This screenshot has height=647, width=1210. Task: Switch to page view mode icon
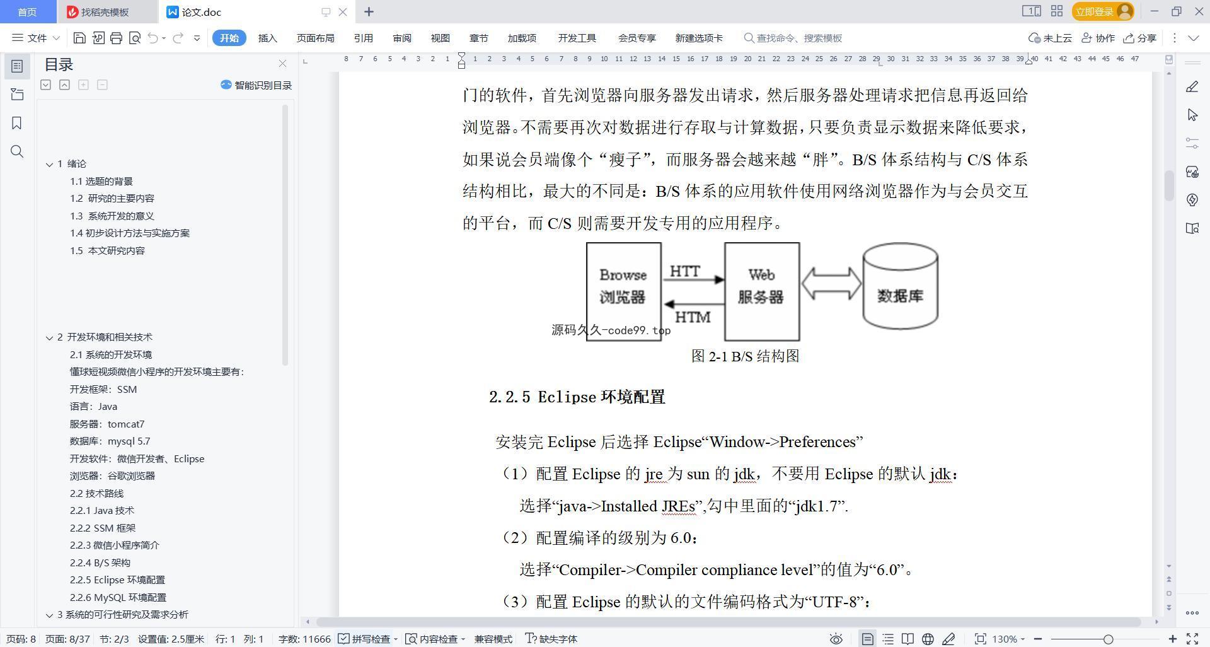pyautogui.click(x=867, y=639)
